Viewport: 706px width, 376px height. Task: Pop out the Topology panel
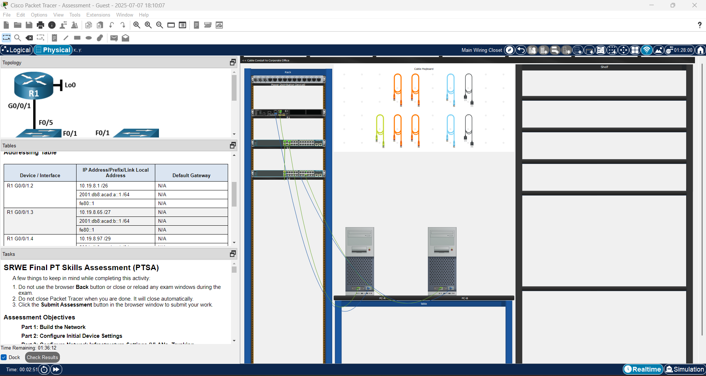tap(233, 62)
